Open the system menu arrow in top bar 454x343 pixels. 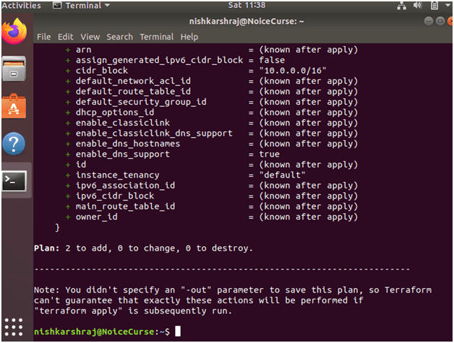point(446,6)
